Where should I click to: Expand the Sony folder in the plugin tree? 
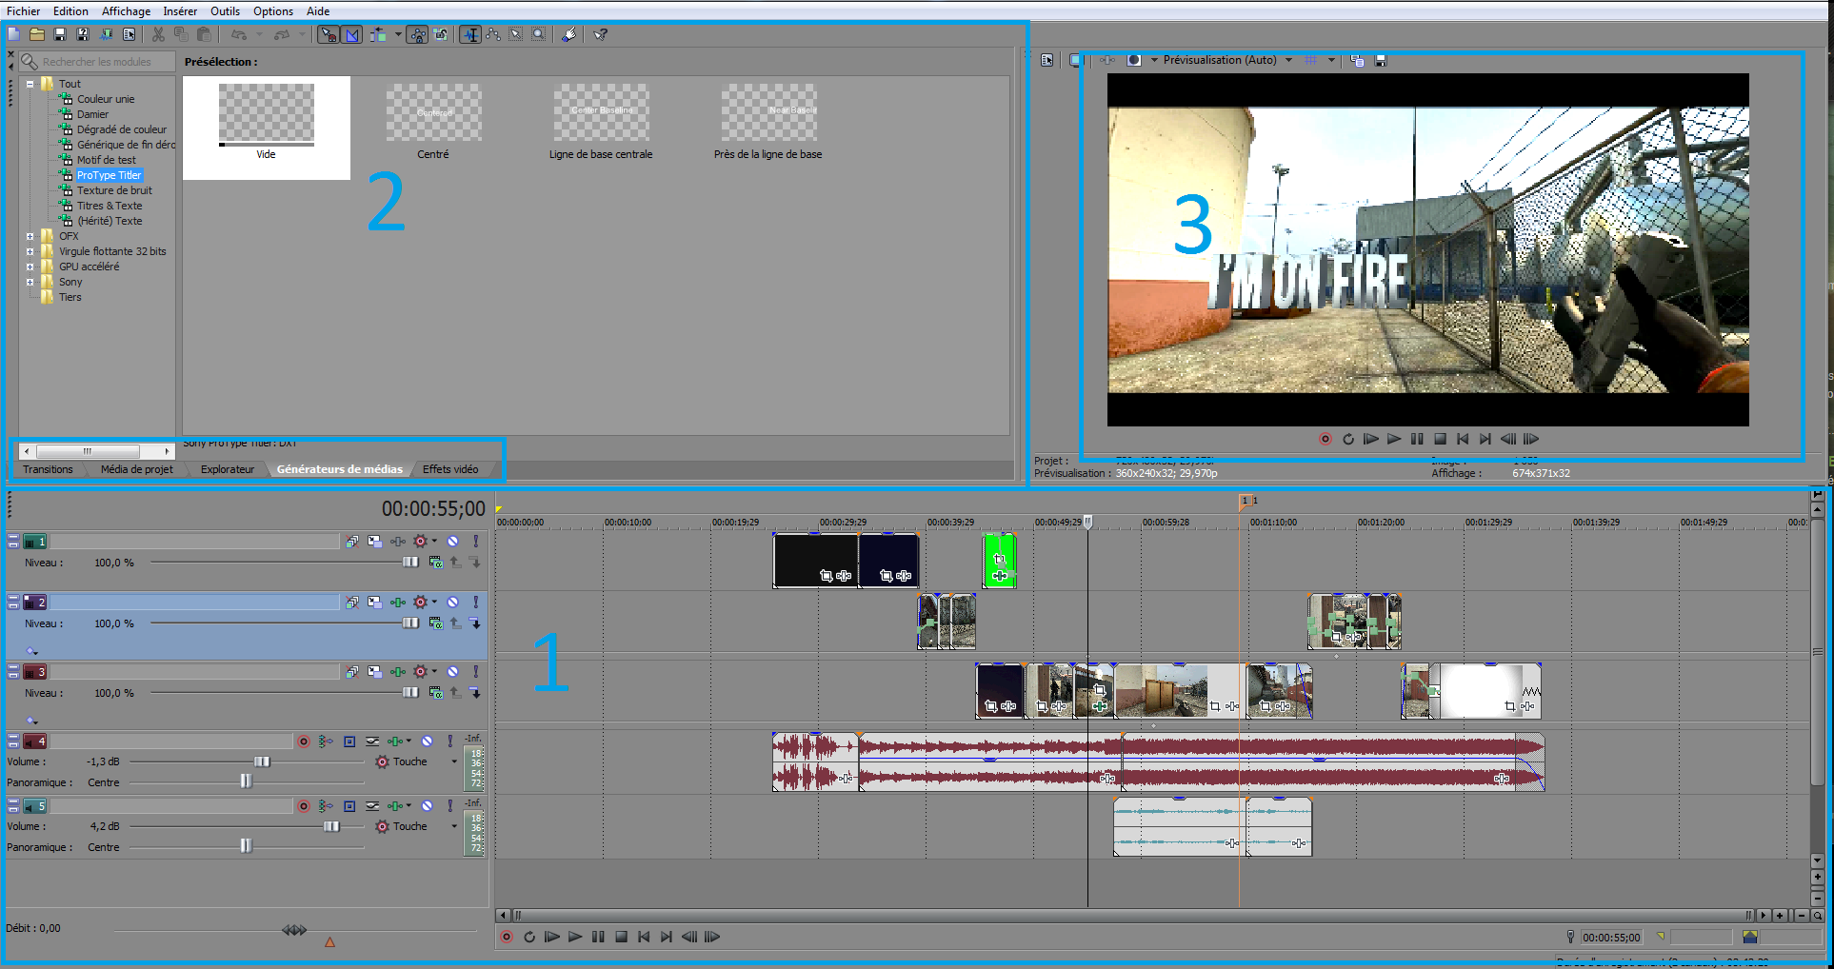click(x=30, y=282)
